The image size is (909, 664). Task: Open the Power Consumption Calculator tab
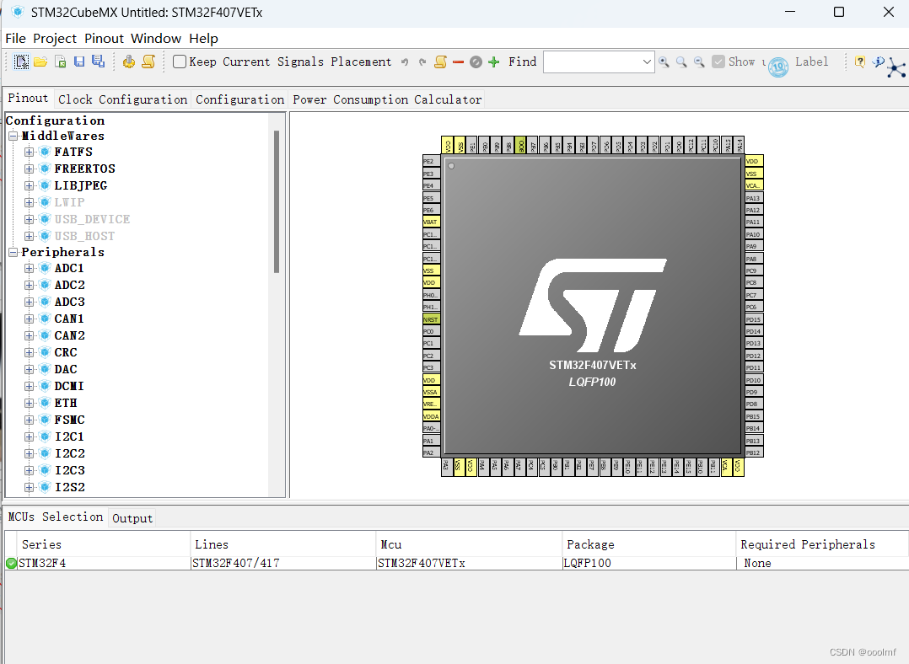[x=387, y=99]
